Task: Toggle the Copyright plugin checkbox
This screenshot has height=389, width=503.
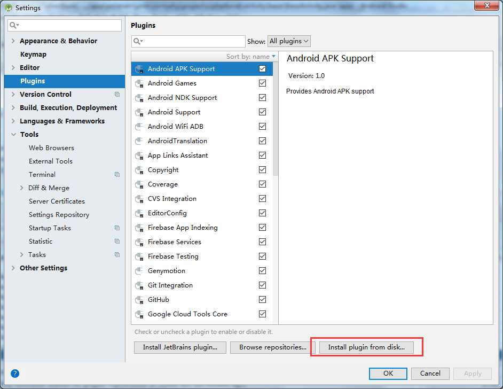Action: pyautogui.click(x=262, y=170)
